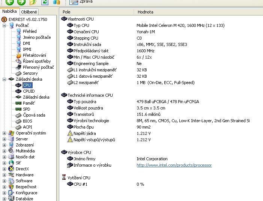The width and height of the screenshot is (263, 201).
Task: Click the green Forward arrow toolbar icon
Action: (21, 2)
